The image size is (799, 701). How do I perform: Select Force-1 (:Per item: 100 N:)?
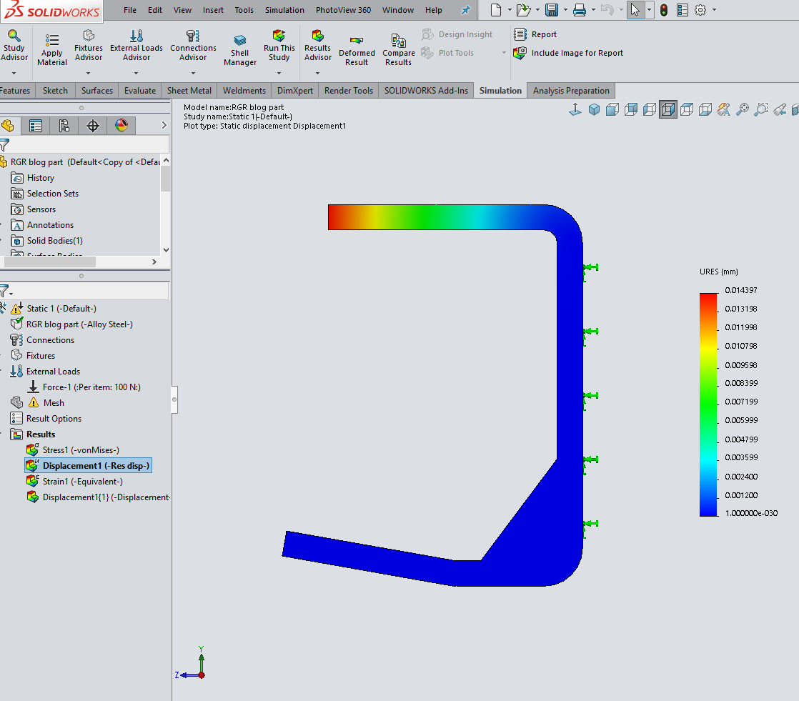point(91,387)
